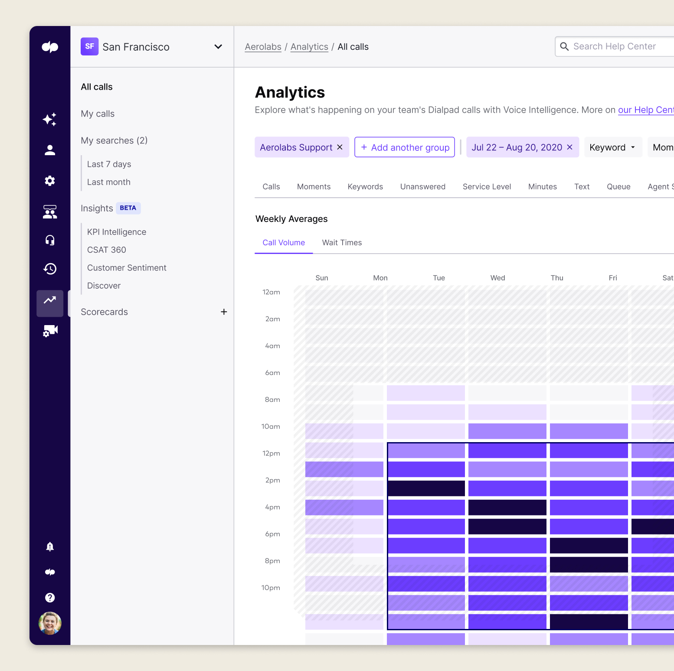The width and height of the screenshot is (674, 671).
Task: Clear the Jul 22 – Aug 20 date filter
Action: (x=569, y=147)
